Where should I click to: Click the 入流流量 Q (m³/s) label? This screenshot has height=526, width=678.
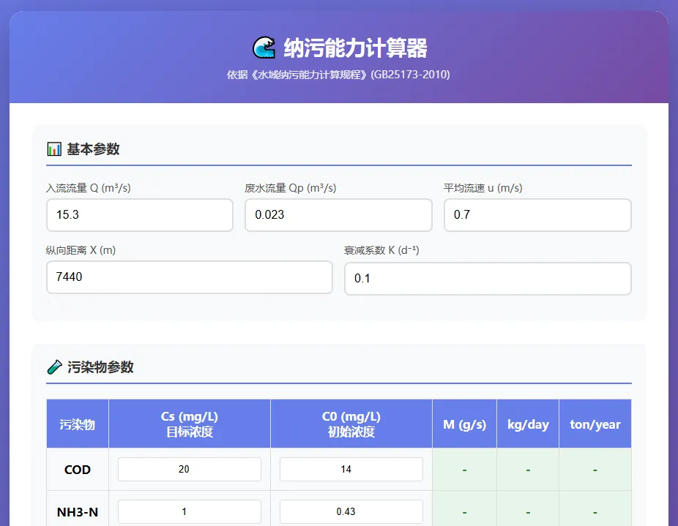click(x=88, y=188)
